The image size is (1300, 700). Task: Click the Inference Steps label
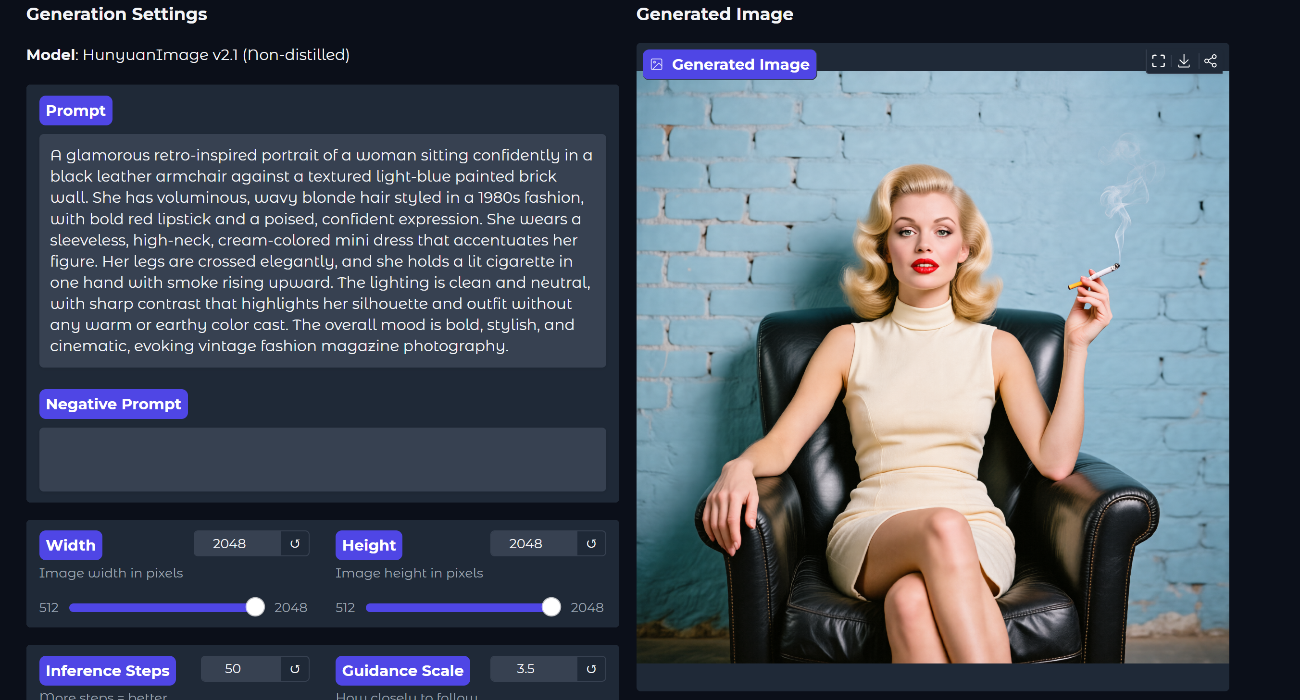(x=108, y=670)
